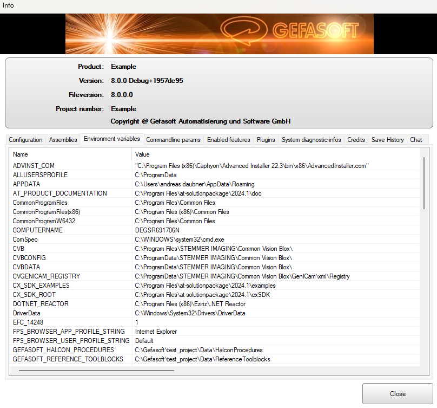View the System diagnostic infos tab
This screenshot has width=437, height=408.
click(312, 140)
